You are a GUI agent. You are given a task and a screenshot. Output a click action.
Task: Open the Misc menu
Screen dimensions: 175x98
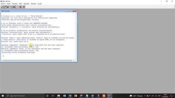21,4
